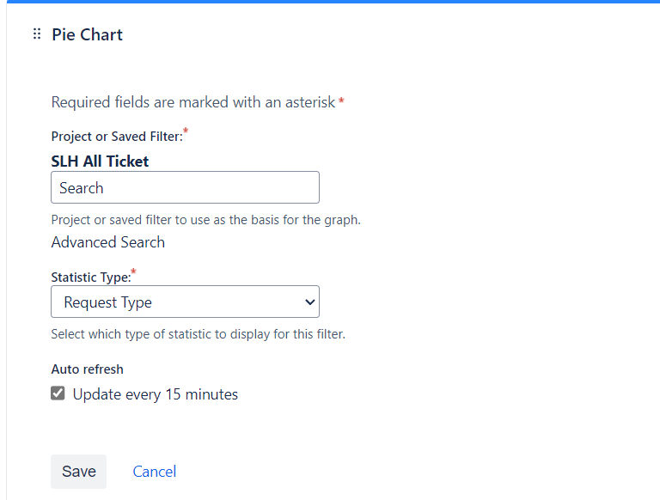Click the "Auto refresh" heading
The width and height of the screenshot is (660, 500).
tap(87, 369)
